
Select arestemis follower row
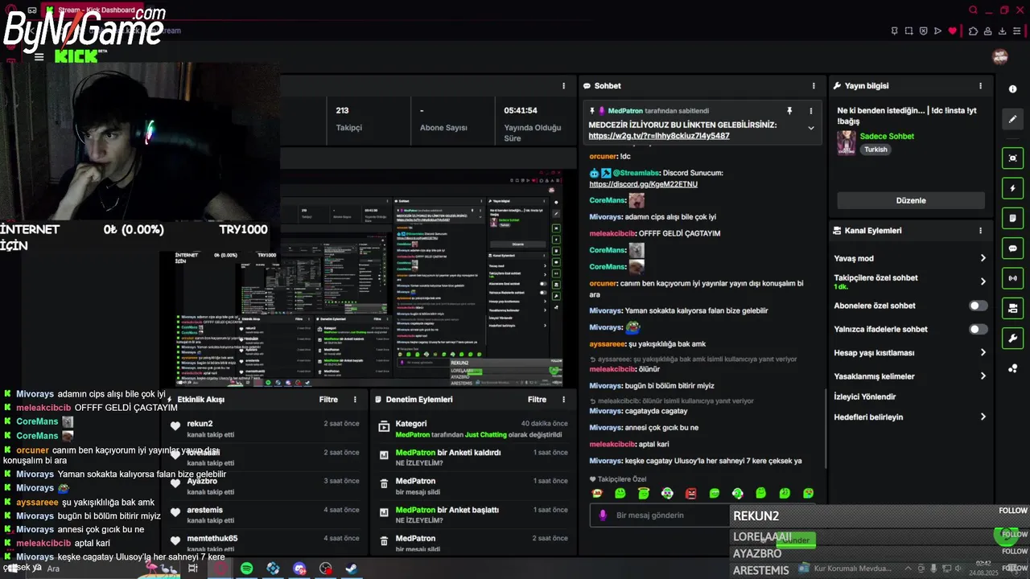[266, 515]
